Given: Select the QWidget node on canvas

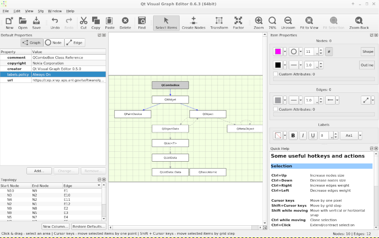Looking at the screenshot, I should coord(170,99).
